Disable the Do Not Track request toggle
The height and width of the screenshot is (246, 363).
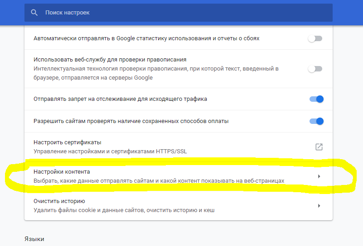316,99
